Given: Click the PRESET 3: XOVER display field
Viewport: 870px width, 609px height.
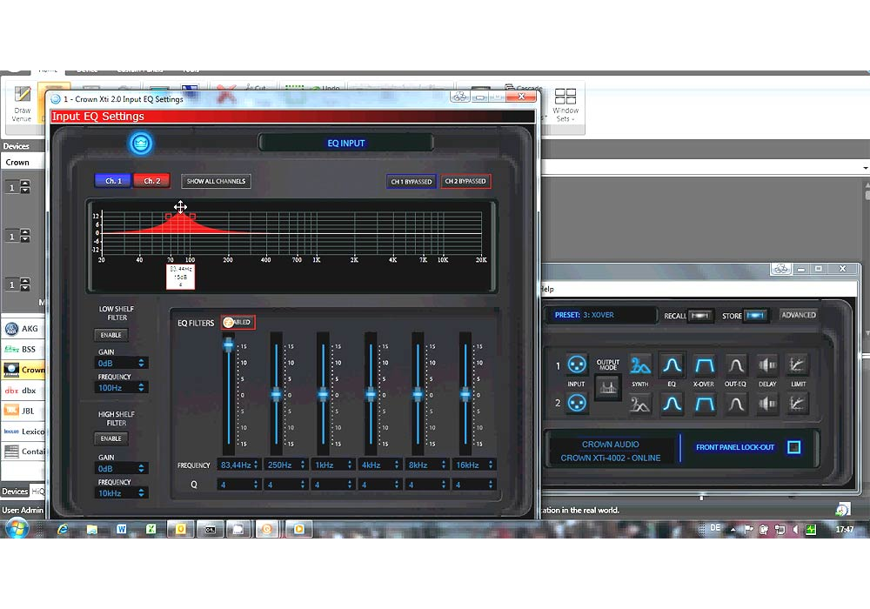Looking at the screenshot, I should pyautogui.click(x=600, y=315).
